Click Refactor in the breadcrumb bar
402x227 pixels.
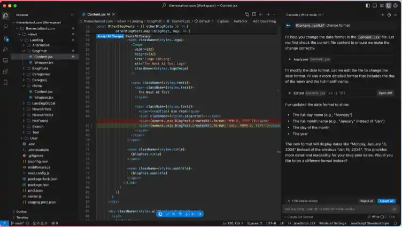(x=241, y=21)
